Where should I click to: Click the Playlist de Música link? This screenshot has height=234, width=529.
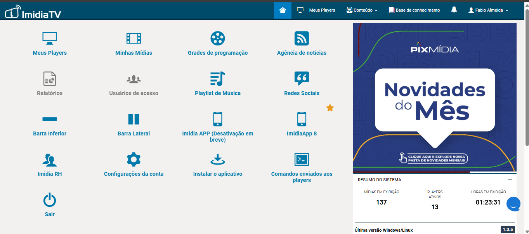click(218, 93)
